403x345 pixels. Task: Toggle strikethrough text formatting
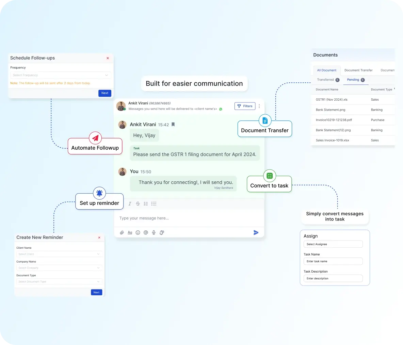coord(138,204)
